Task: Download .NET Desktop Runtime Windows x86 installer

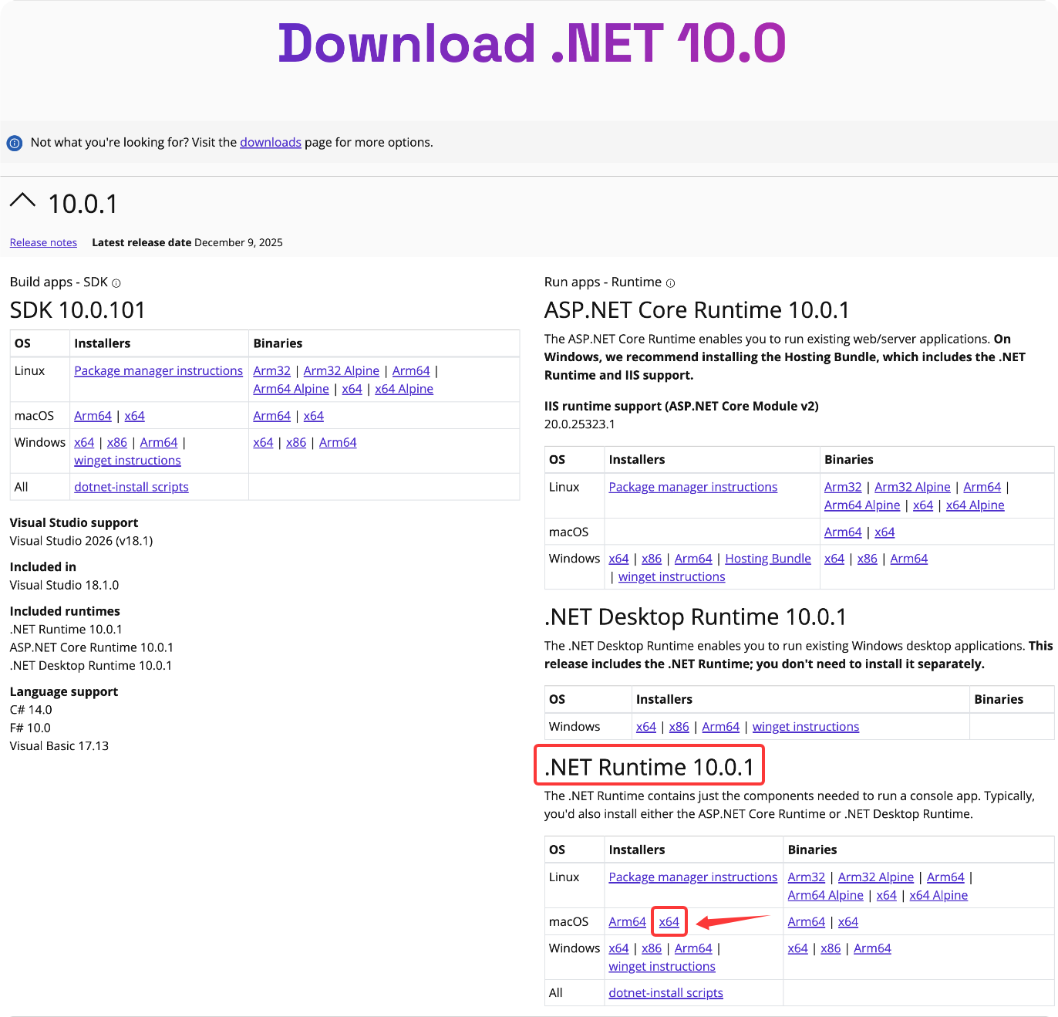Action: click(x=679, y=727)
